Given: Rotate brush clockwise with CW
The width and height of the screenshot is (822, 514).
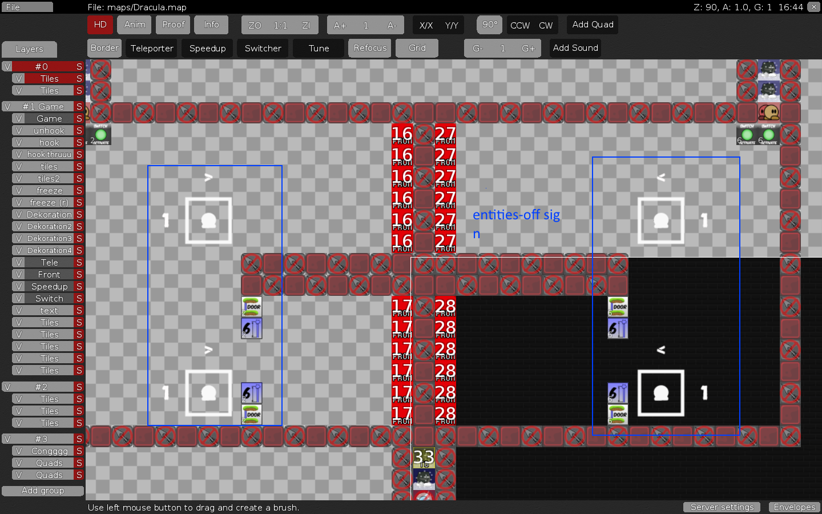Looking at the screenshot, I should (546, 25).
